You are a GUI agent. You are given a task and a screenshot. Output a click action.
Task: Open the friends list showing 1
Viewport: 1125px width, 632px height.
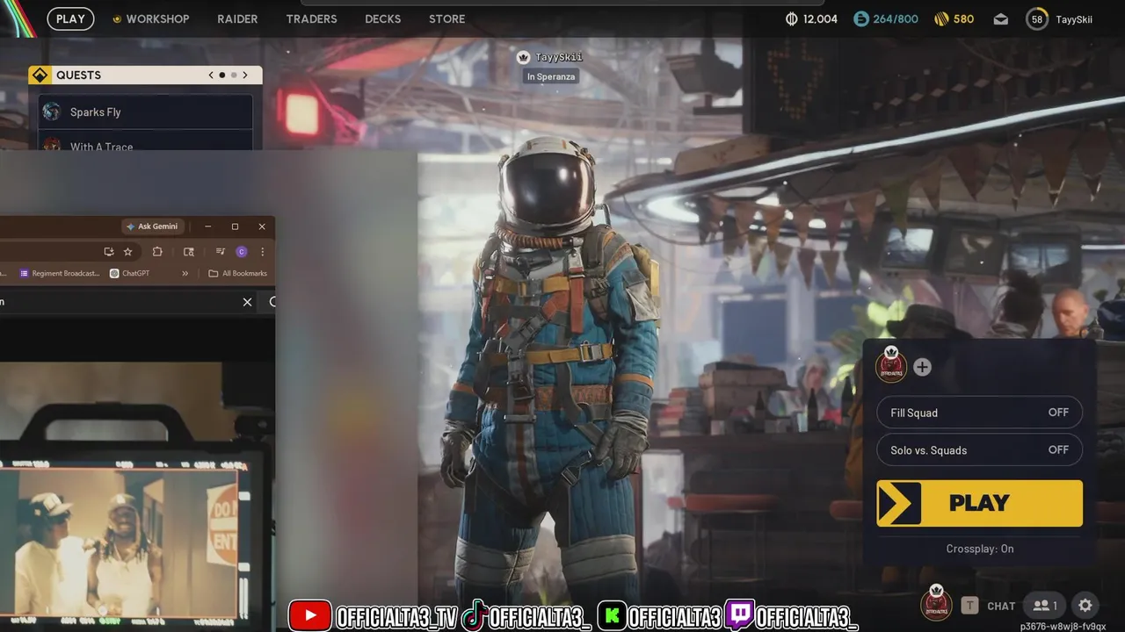[1045, 605]
